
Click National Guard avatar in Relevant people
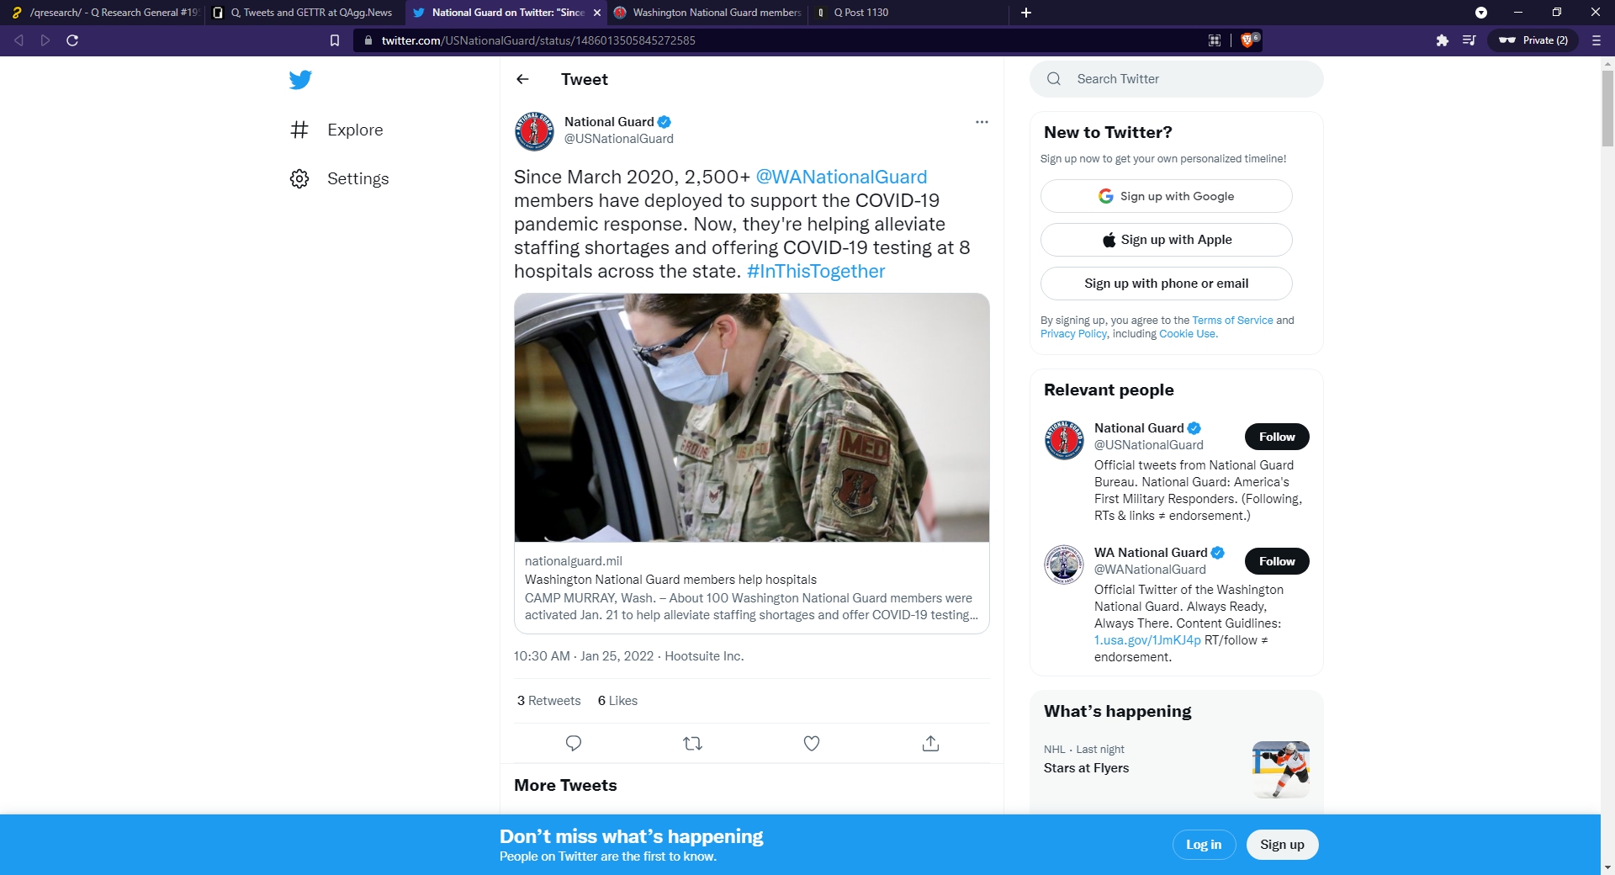coord(1064,440)
